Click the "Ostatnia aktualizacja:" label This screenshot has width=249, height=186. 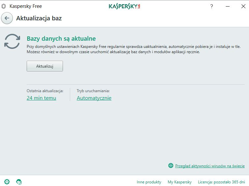pos(45,91)
